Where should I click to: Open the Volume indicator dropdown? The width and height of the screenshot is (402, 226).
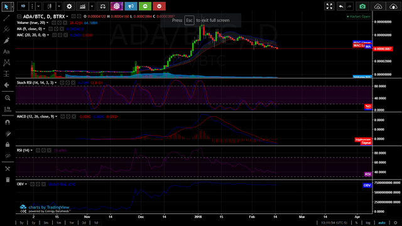point(48,23)
